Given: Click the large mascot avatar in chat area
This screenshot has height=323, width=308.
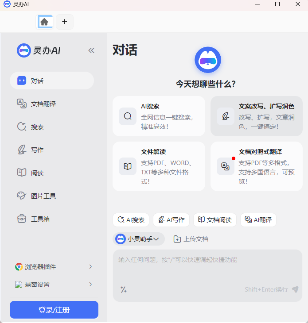Looking at the screenshot, I should (x=208, y=60).
